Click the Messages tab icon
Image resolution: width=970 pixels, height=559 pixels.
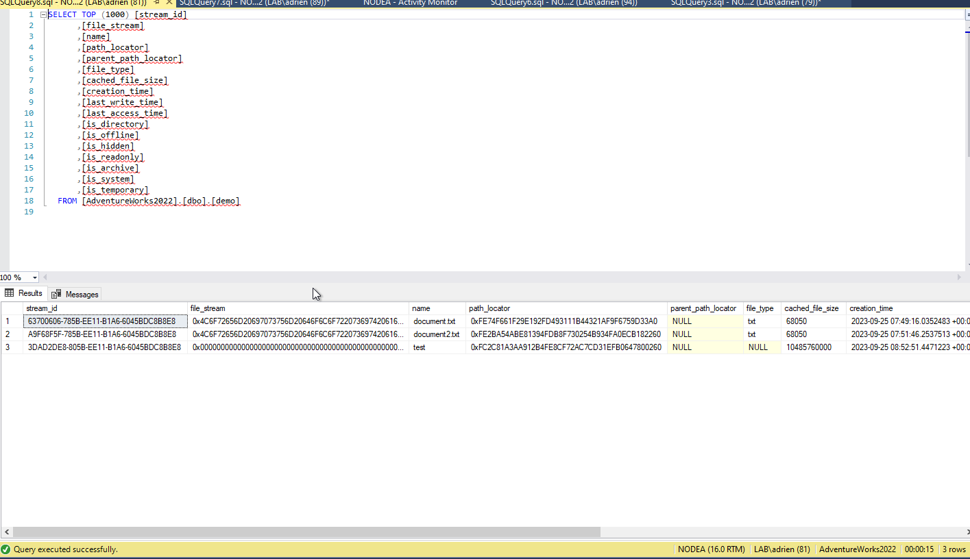coord(57,295)
